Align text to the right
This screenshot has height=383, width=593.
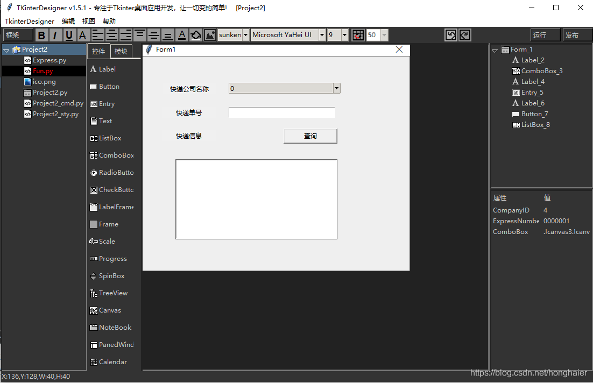click(125, 35)
